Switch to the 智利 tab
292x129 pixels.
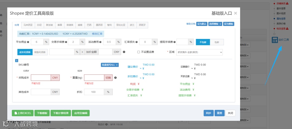pos(109,25)
